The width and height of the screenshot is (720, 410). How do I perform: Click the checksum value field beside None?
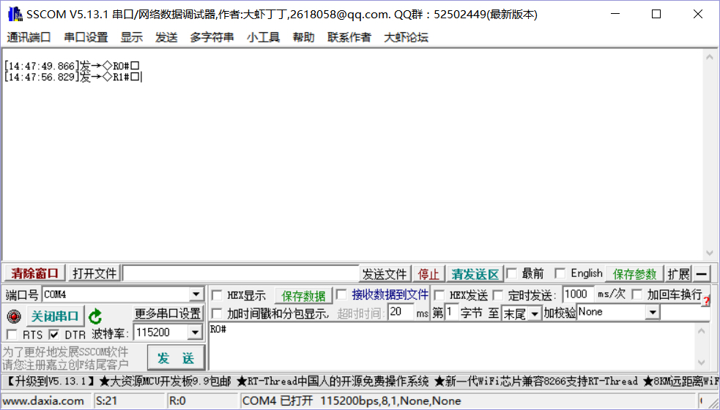point(685,313)
